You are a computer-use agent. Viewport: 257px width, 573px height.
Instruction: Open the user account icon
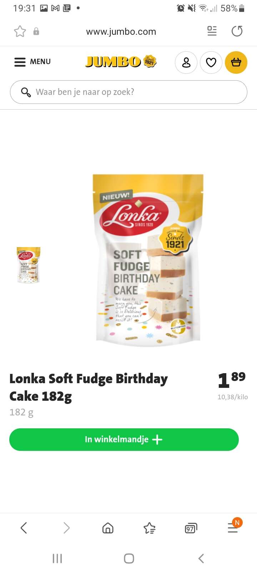(x=186, y=63)
